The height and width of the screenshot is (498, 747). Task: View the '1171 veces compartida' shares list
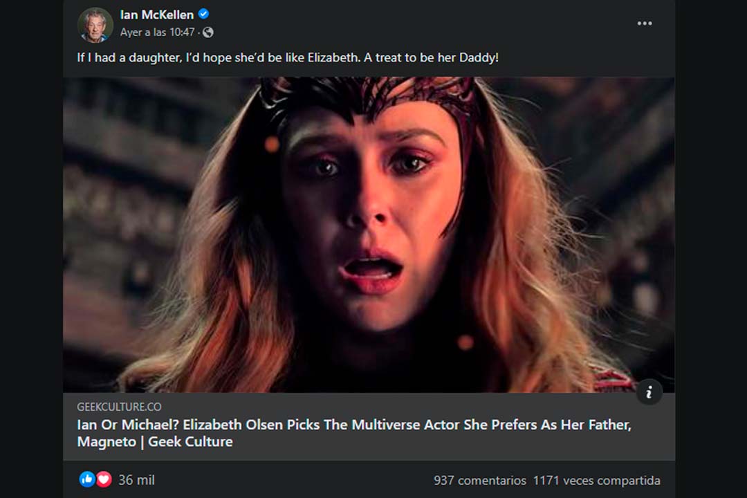(x=596, y=480)
